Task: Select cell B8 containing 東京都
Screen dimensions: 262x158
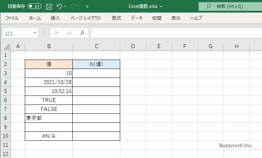Action: pos(49,118)
